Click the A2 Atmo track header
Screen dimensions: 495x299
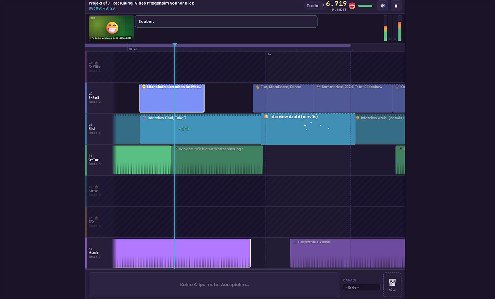[x=99, y=191]
